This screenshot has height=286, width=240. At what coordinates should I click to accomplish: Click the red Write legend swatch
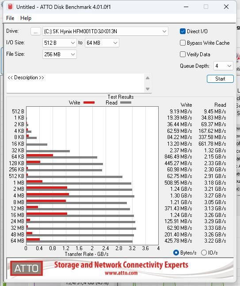coord(89,103)
